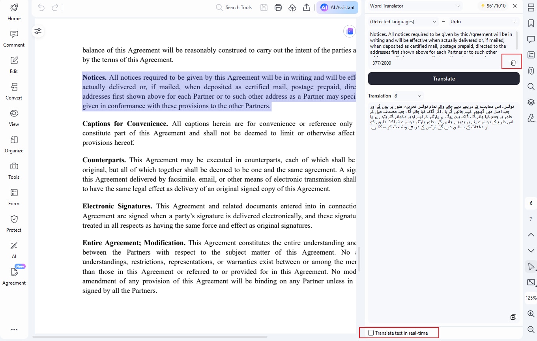Click the fit page icon
This screenshot has width=537, height=341.
tap(531, 282)
